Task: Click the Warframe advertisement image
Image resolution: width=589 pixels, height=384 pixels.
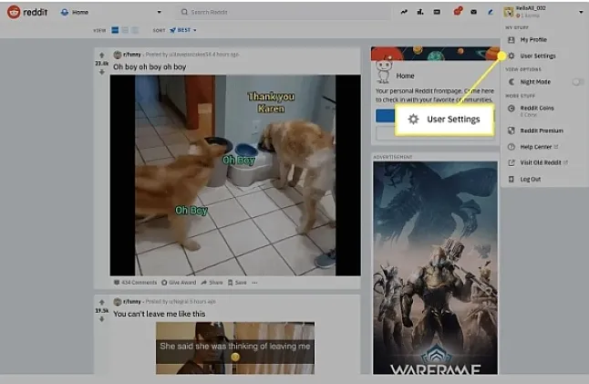Action: click(435, 268)
